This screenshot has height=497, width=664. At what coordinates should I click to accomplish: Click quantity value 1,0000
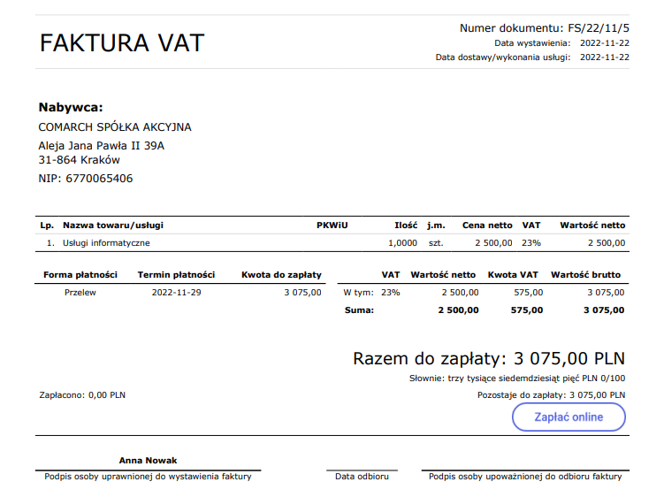click(402, 243)
